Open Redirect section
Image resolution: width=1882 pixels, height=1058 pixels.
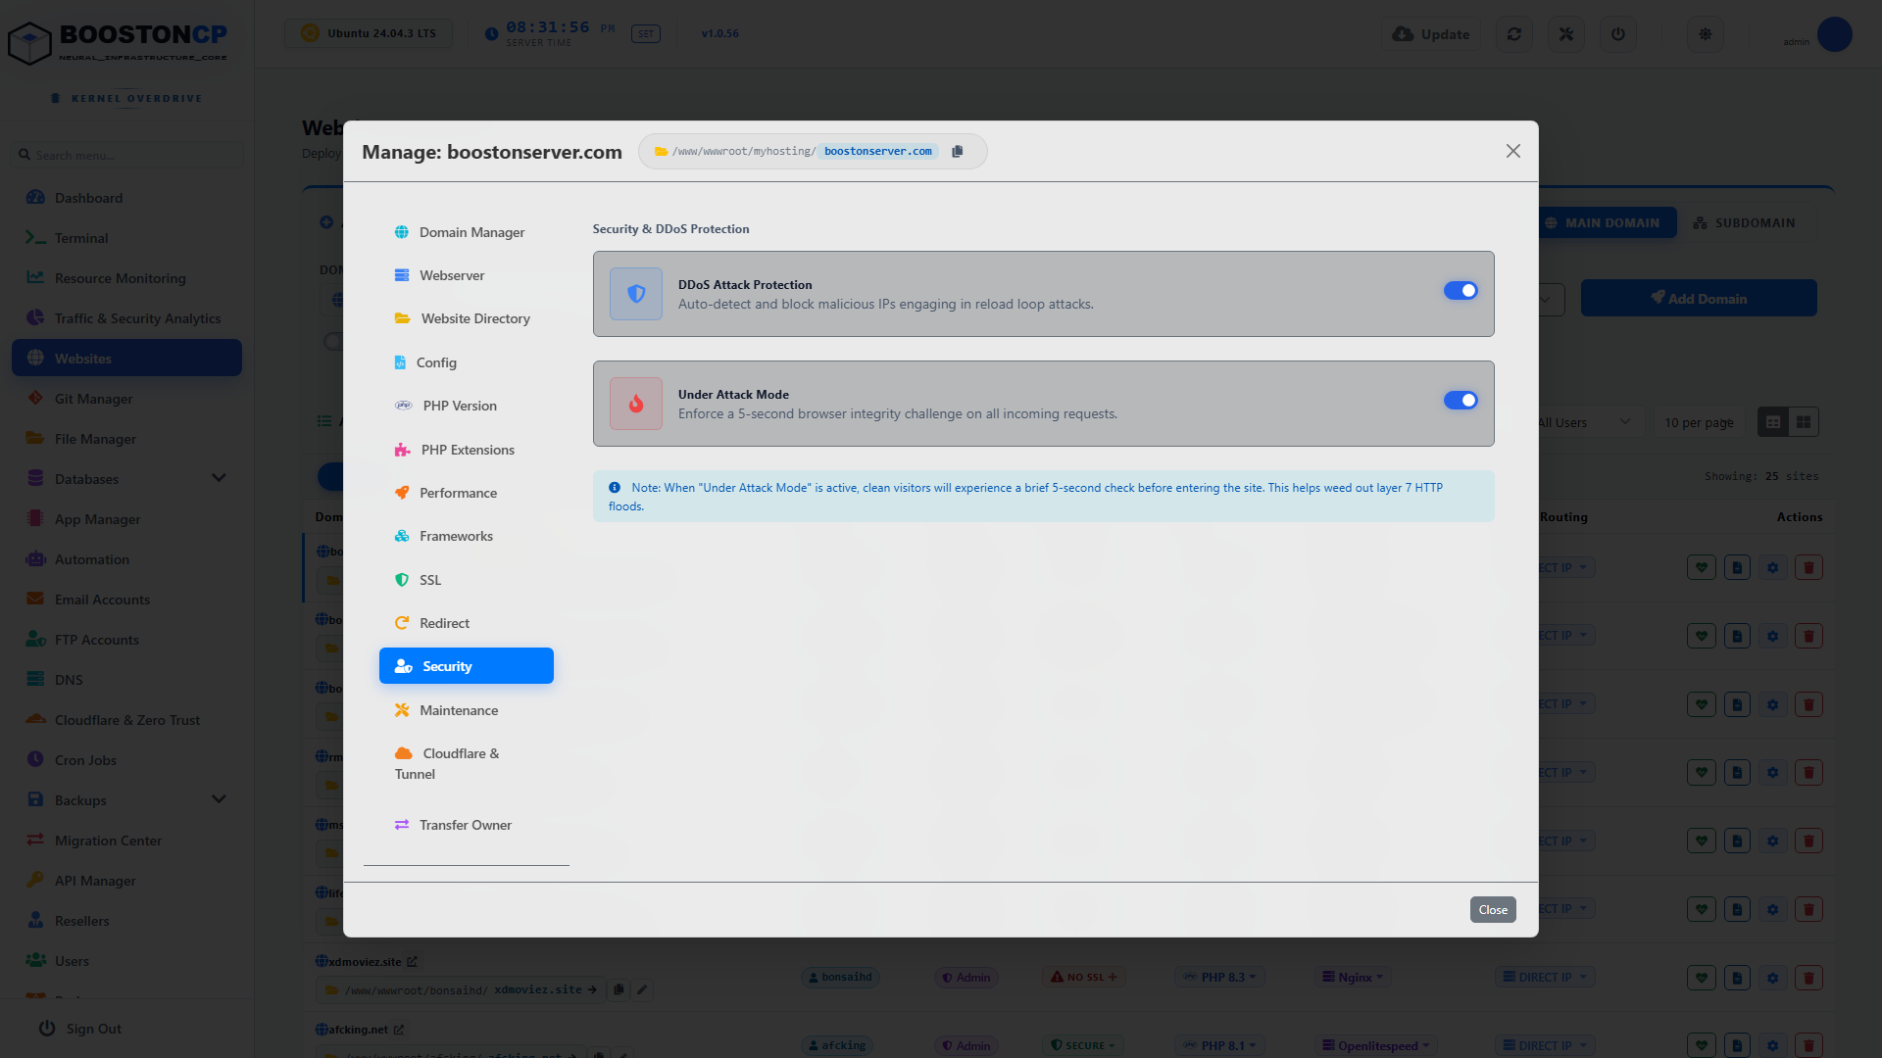point(467,623)
